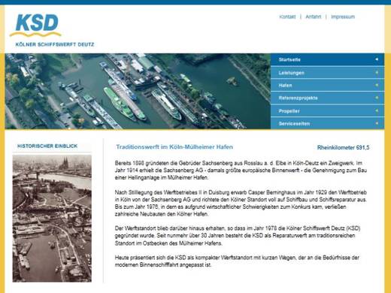391x293 pixels.
Task: Click the Historischer Einblick heading
Action: (x=47, y=146)
